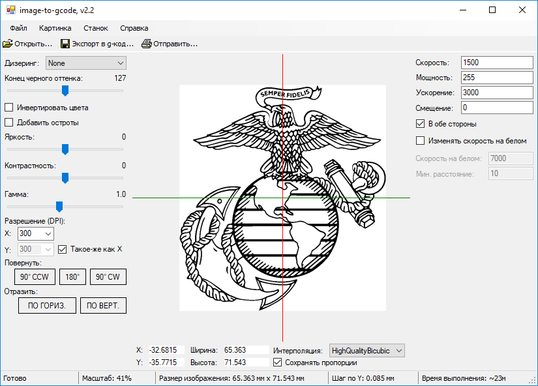Click the floppy disk Экспорт в g-код icon

click(65, 44)
